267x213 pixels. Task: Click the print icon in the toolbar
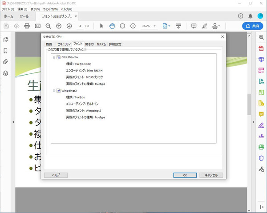pyautogui.click(x=27, y=26)
